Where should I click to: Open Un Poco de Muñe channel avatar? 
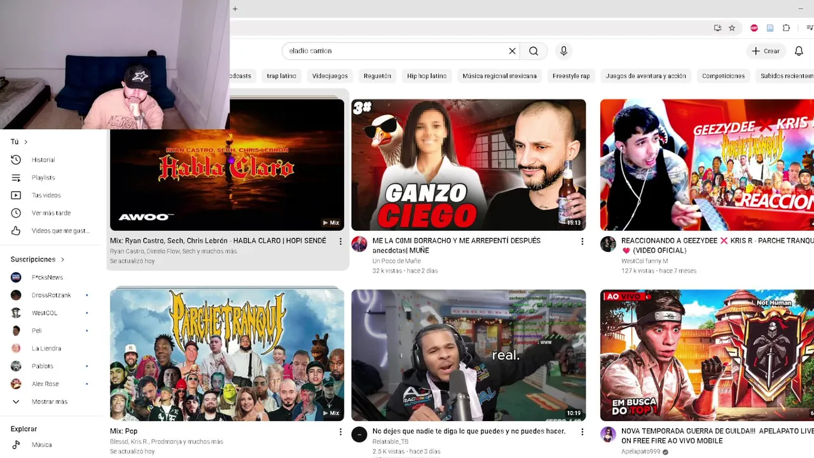click(359, 244)
